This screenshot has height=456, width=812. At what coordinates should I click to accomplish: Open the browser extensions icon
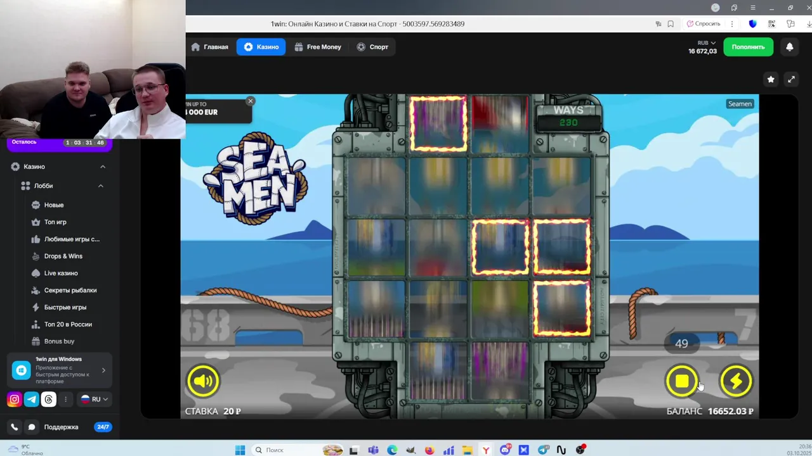tap(790, 23)
